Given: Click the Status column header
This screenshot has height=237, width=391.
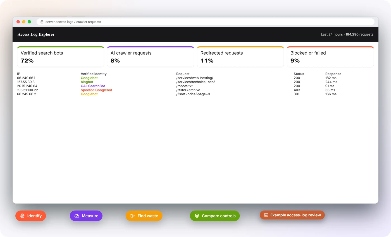Looking at the screenshot, I should click(299, 74).
